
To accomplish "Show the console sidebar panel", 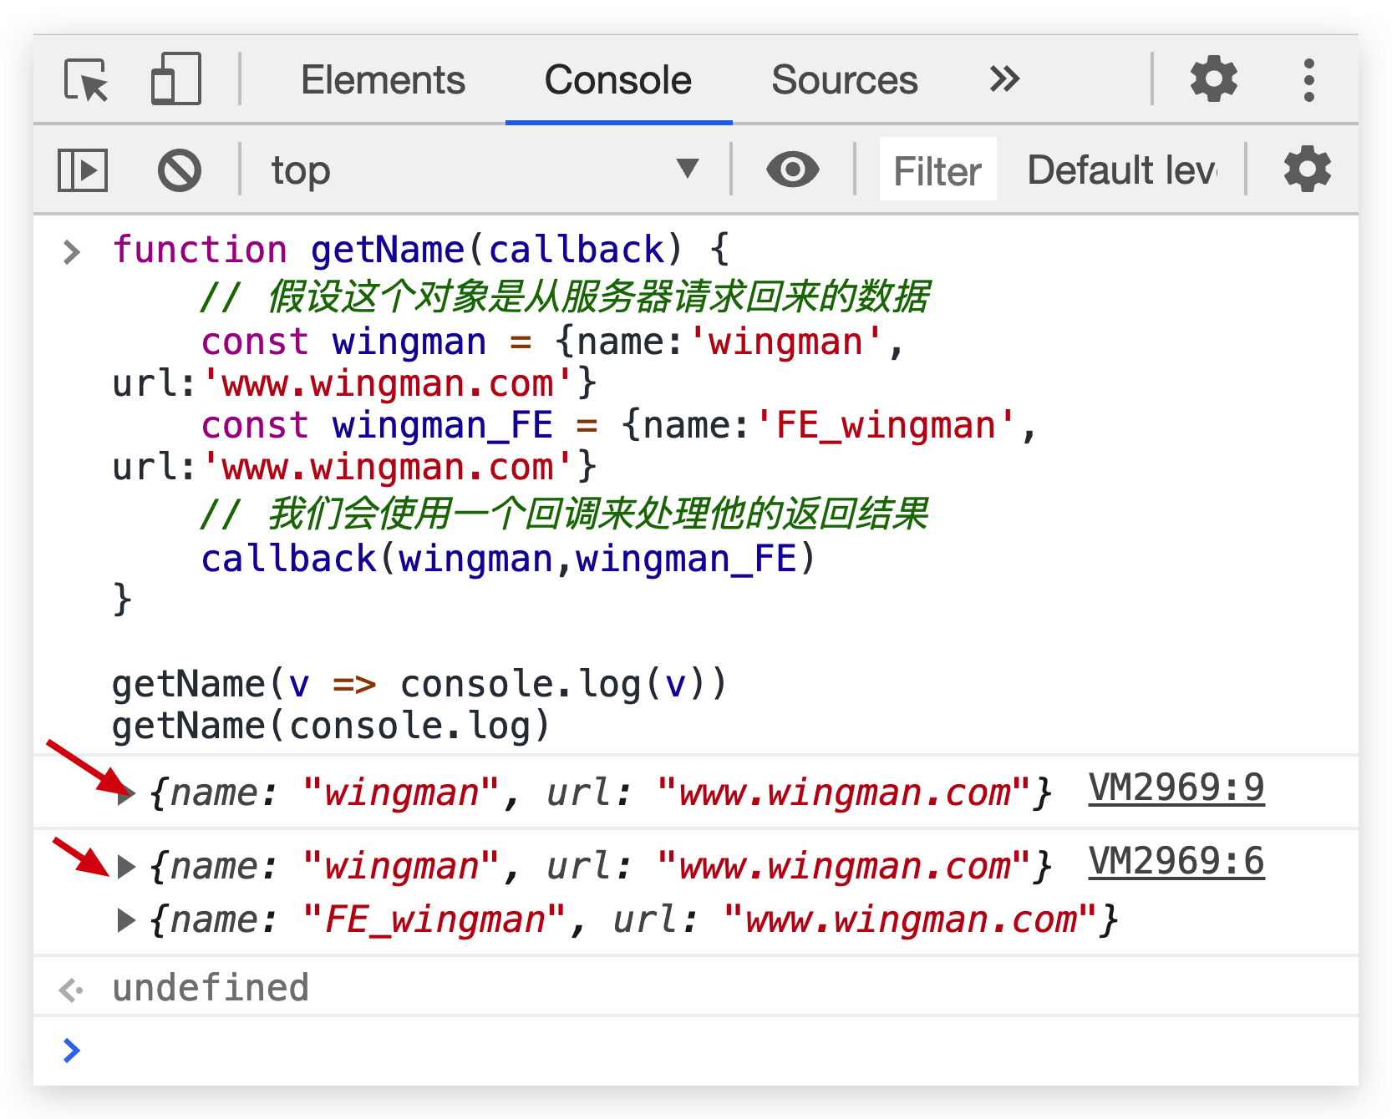I will click(x=82, y=170).
